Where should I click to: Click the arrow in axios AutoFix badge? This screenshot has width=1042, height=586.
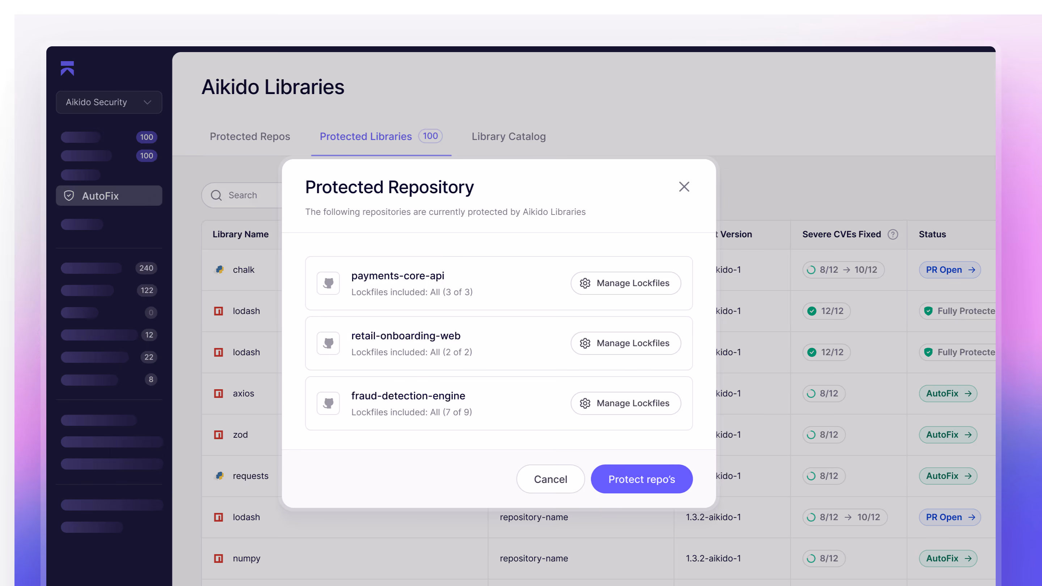point(967,394)
